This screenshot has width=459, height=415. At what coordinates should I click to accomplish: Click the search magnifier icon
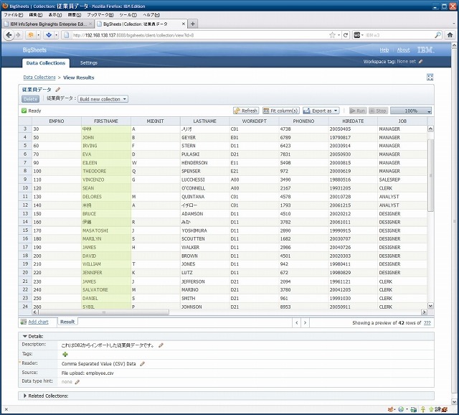[x=437, y=35]
